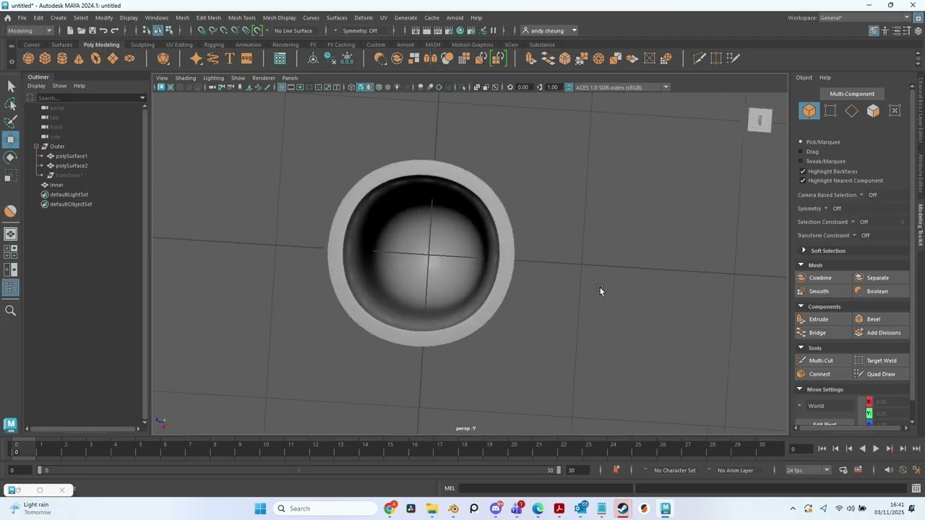This screenshot has width=925, height=520.
Task: Click the New Scene icon
Action: [x=70, y=30]
